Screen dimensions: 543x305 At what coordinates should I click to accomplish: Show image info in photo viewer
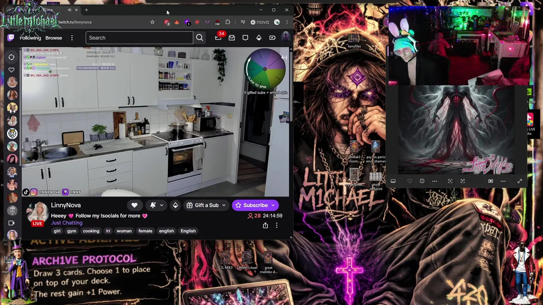(x=422, y=181)
